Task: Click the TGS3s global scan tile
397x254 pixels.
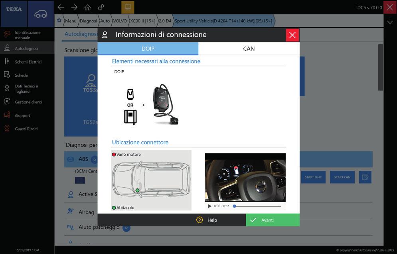Action: (81, 96)
